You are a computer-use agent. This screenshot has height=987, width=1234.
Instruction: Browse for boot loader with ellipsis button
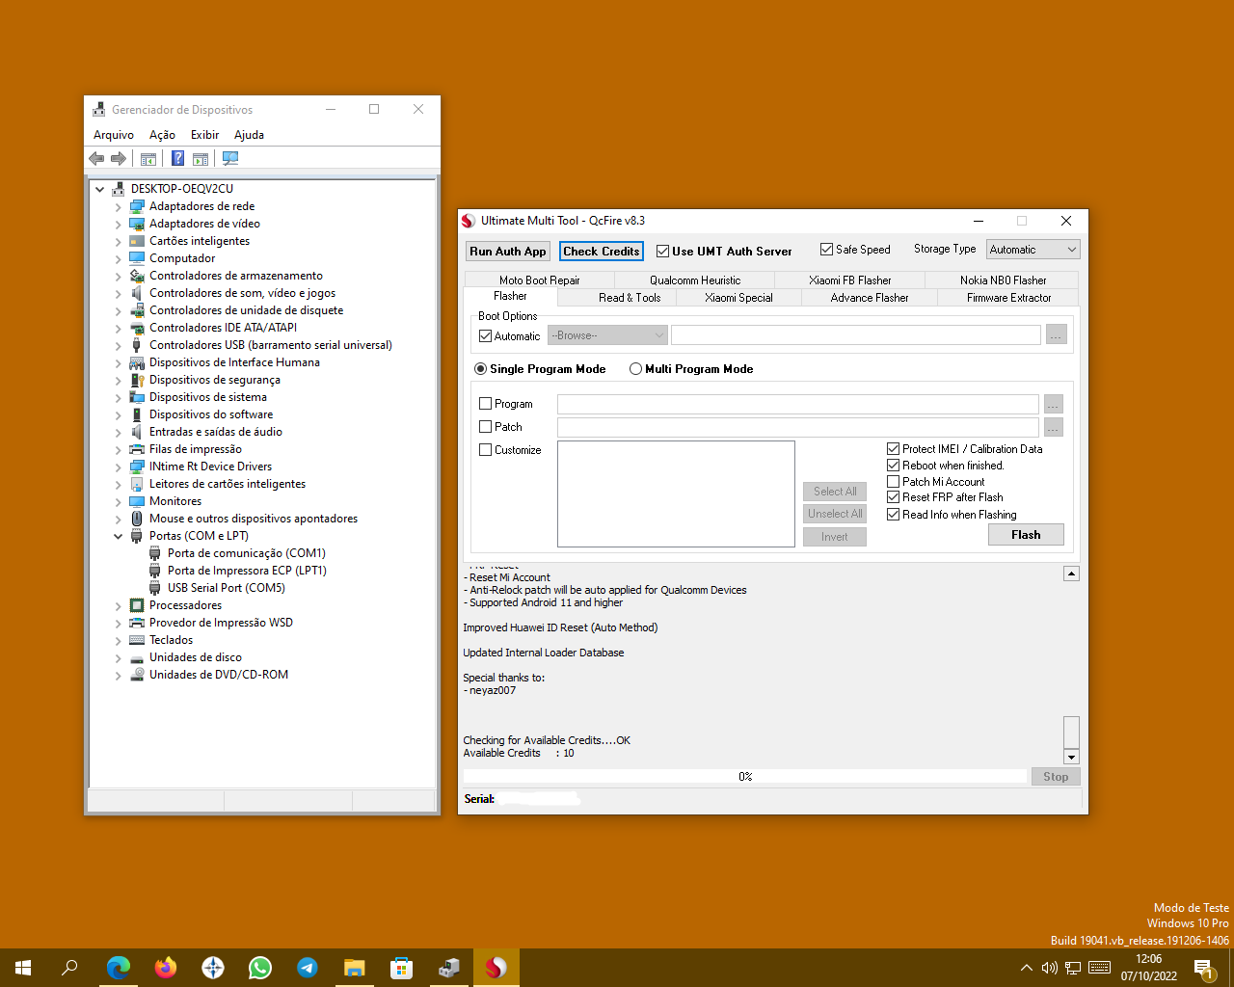pos(1057,334)
